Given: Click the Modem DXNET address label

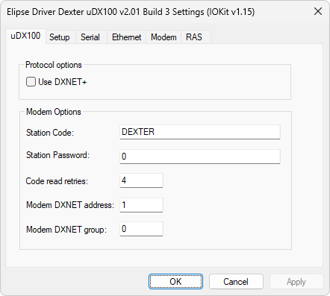Looking at the screenshot, I should pos(70,205).
